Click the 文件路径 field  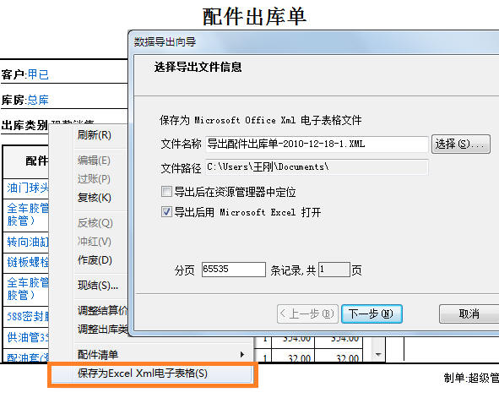click(x=317, y=167)
